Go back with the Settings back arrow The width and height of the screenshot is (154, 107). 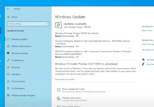8,9
